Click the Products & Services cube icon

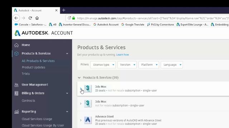pos(16,54)
